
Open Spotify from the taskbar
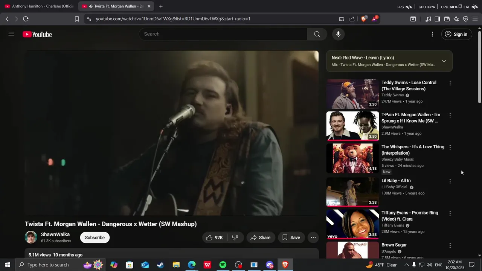click(223, 265)
